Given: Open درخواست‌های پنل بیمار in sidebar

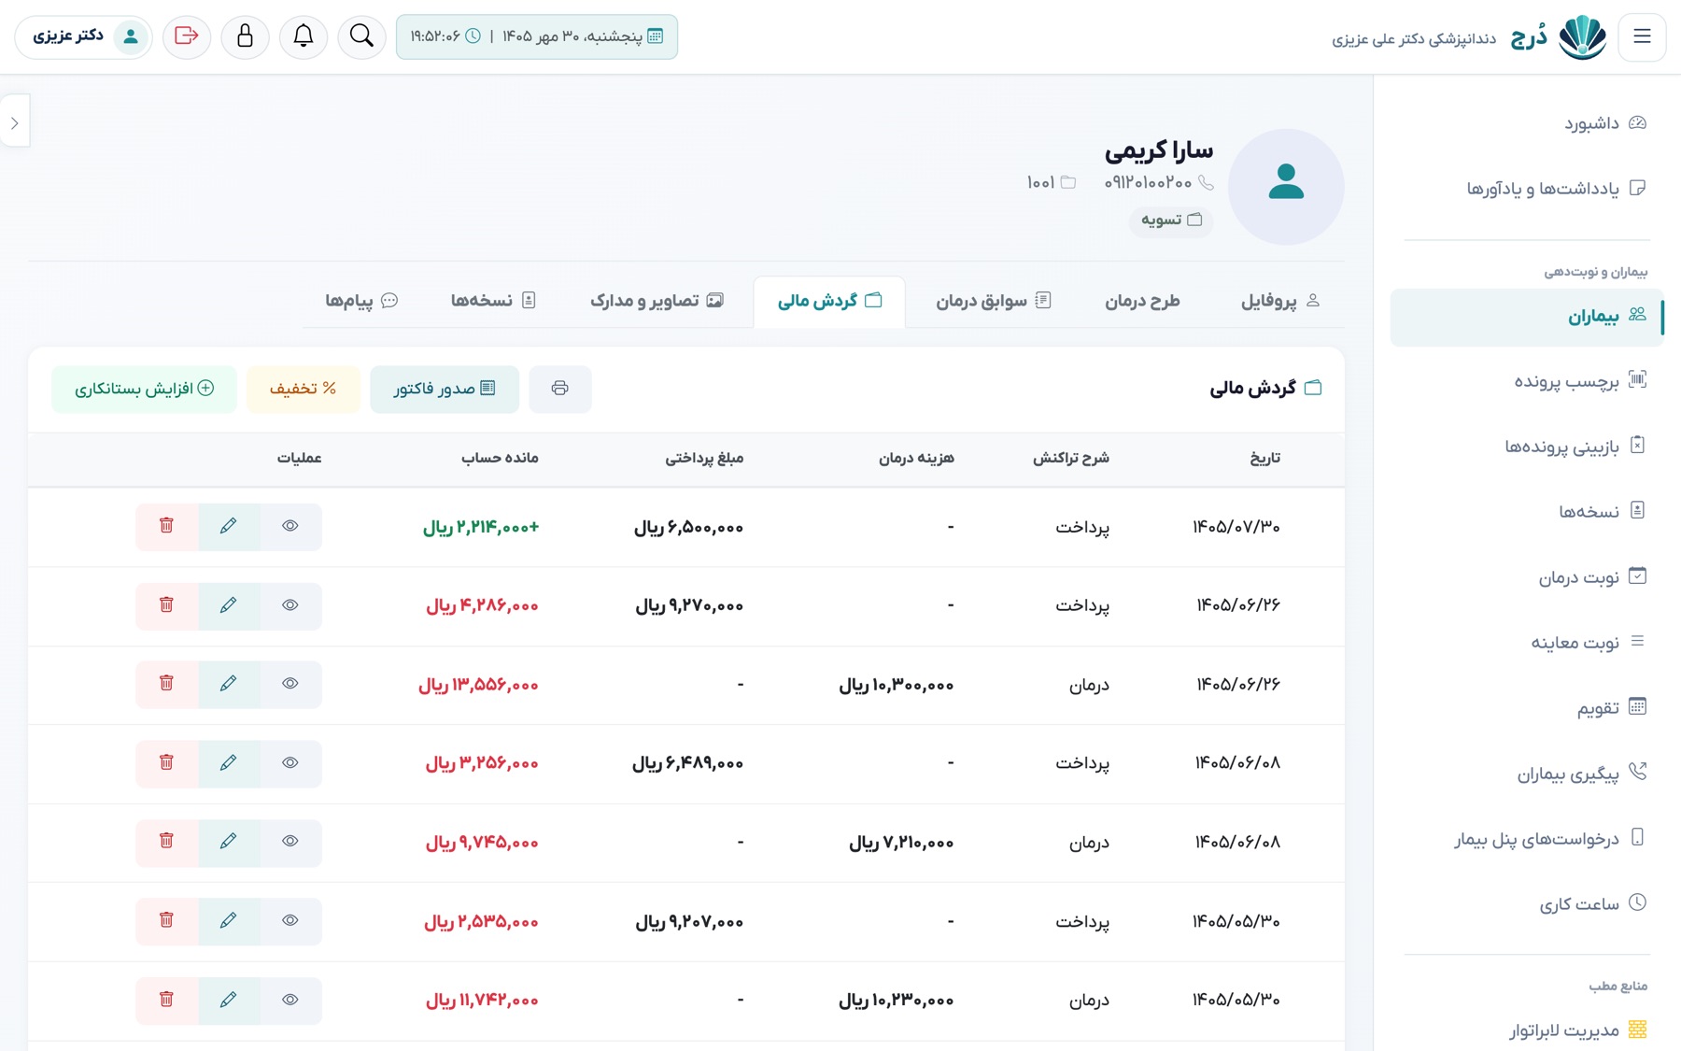Looking at the screenshot, I should click(1526, 839).
